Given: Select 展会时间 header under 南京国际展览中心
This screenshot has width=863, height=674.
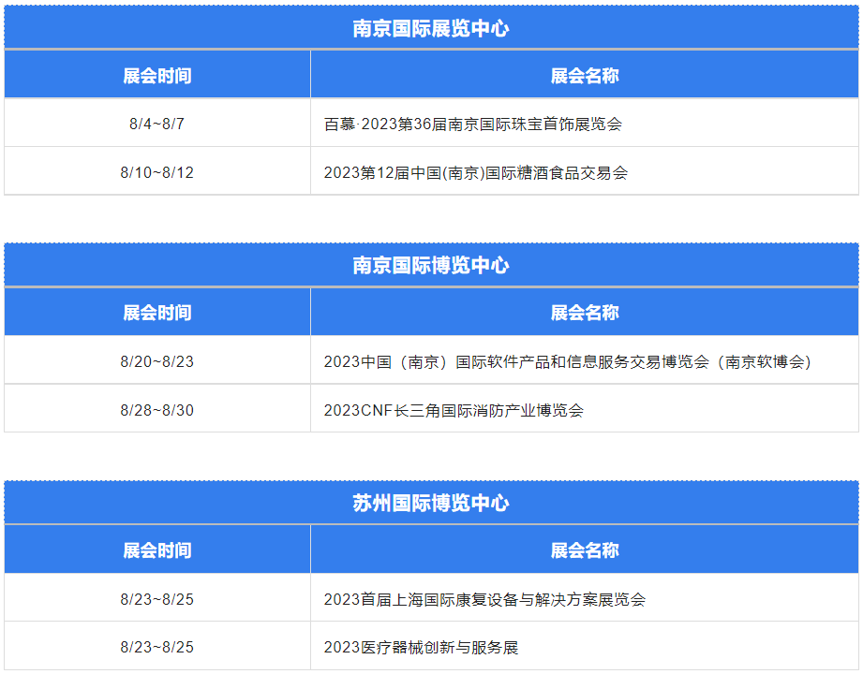Looking at the screenshot, I should [x=157, y=75].
